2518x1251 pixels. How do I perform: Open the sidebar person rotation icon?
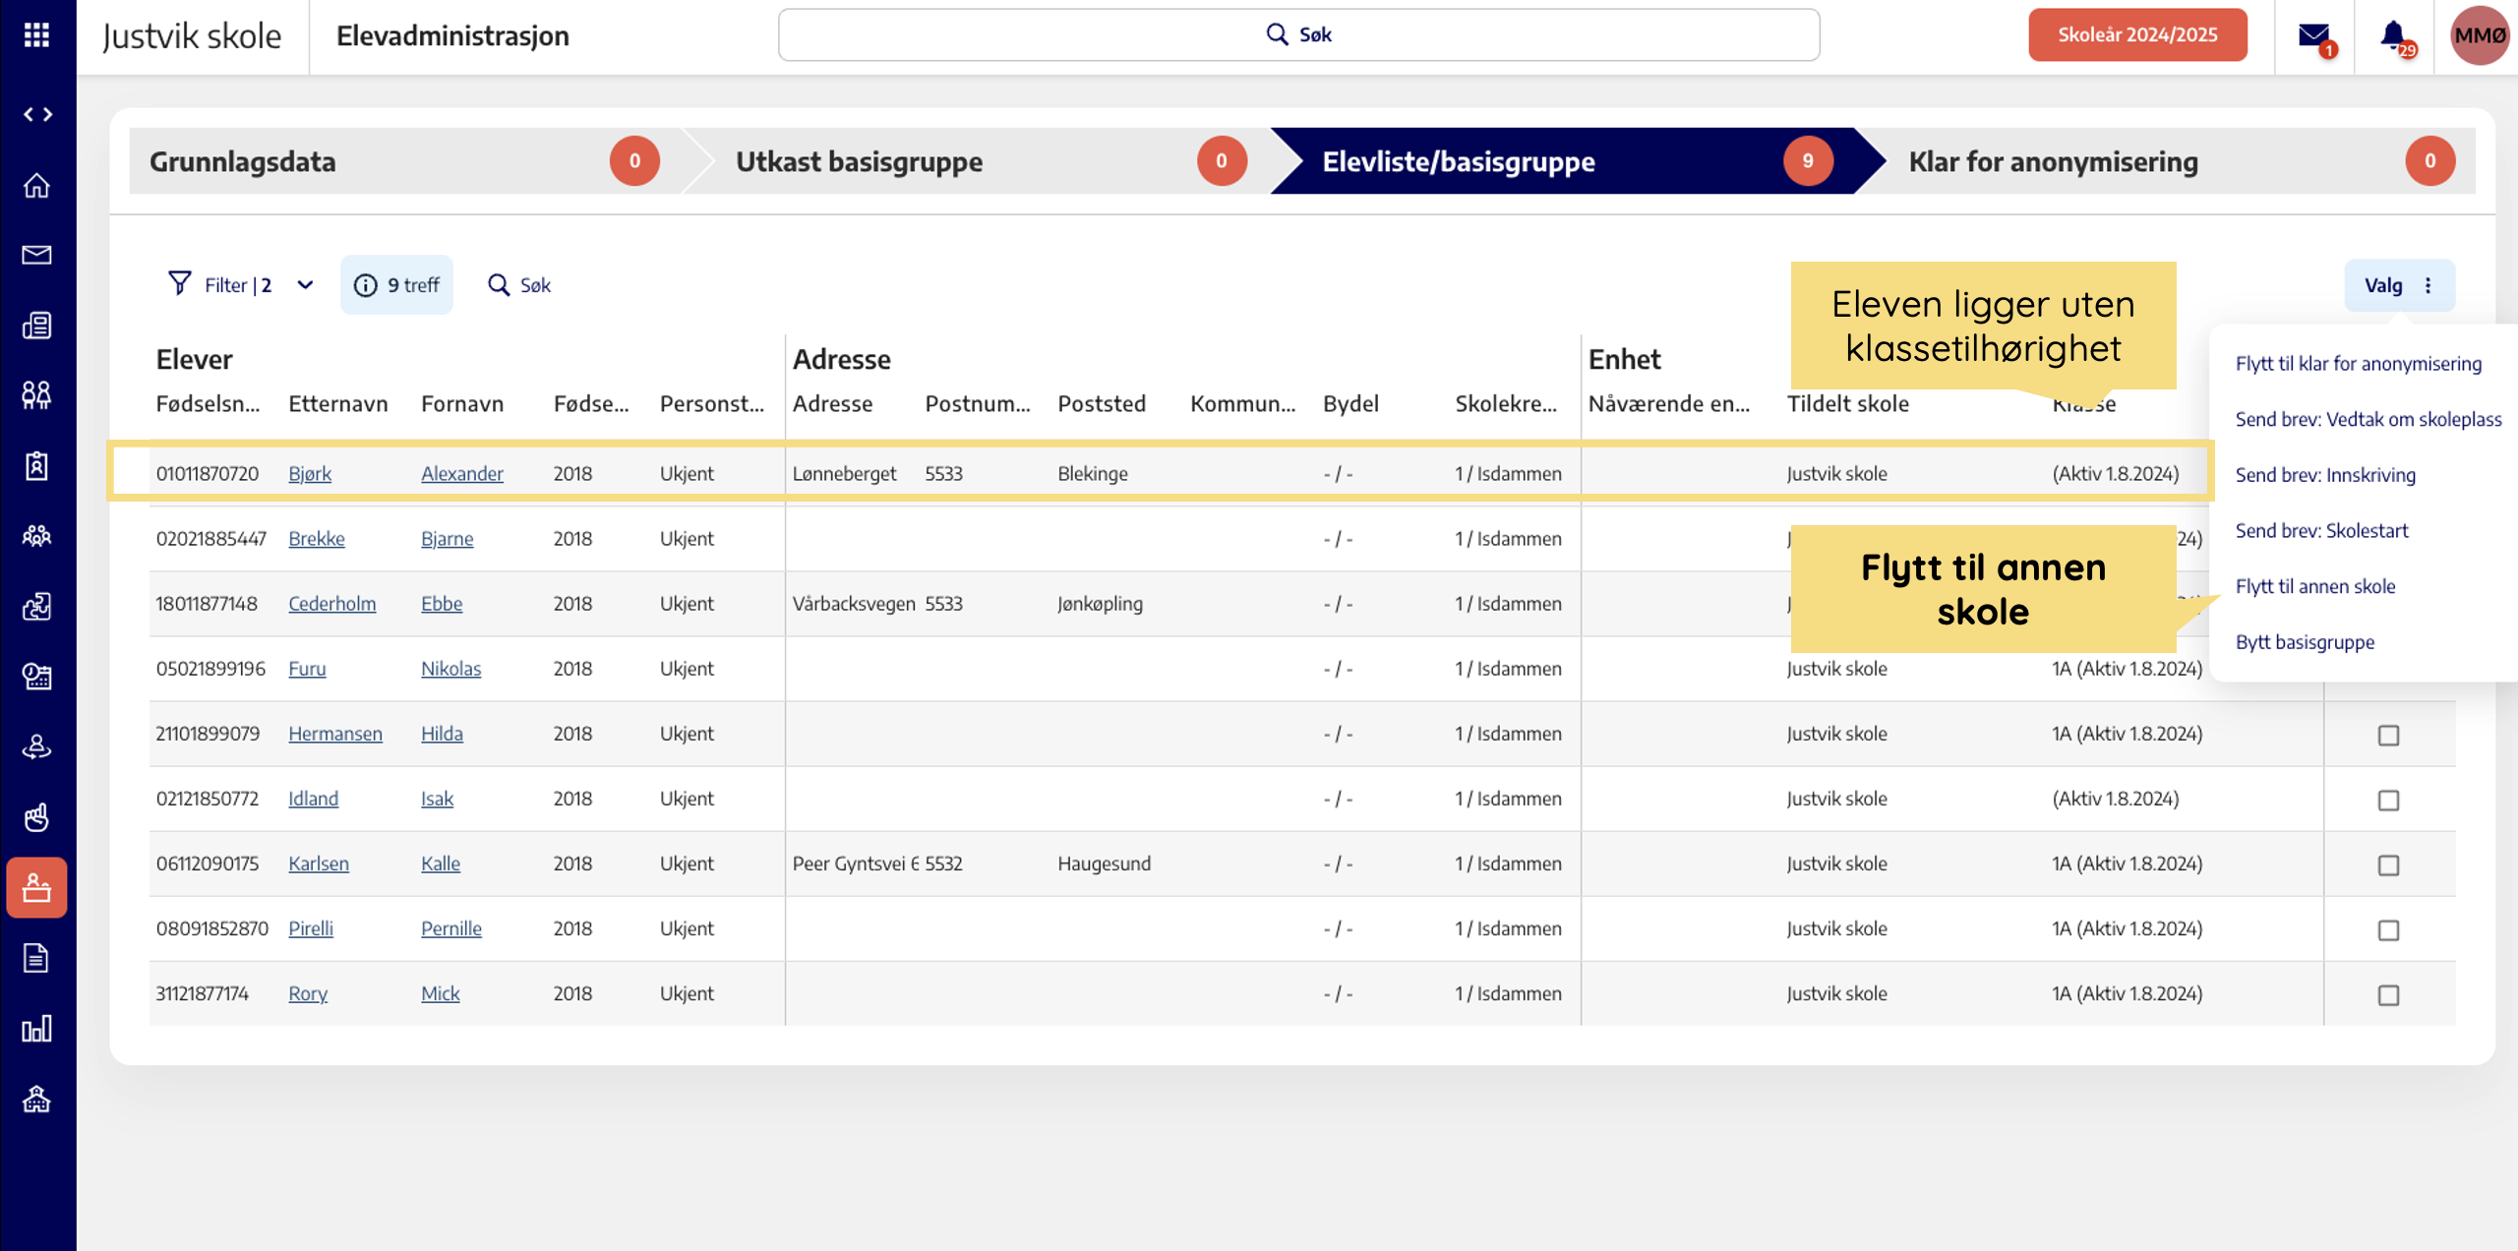pos(36,747)
